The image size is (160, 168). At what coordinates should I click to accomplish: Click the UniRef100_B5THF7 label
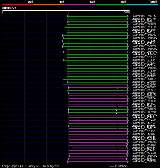click(x=143, y=79)
